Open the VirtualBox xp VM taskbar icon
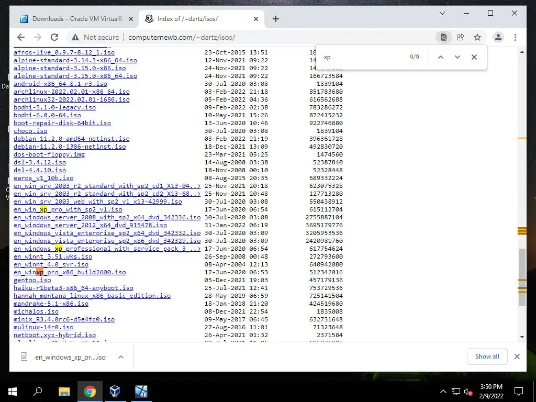 pos(141,392)
